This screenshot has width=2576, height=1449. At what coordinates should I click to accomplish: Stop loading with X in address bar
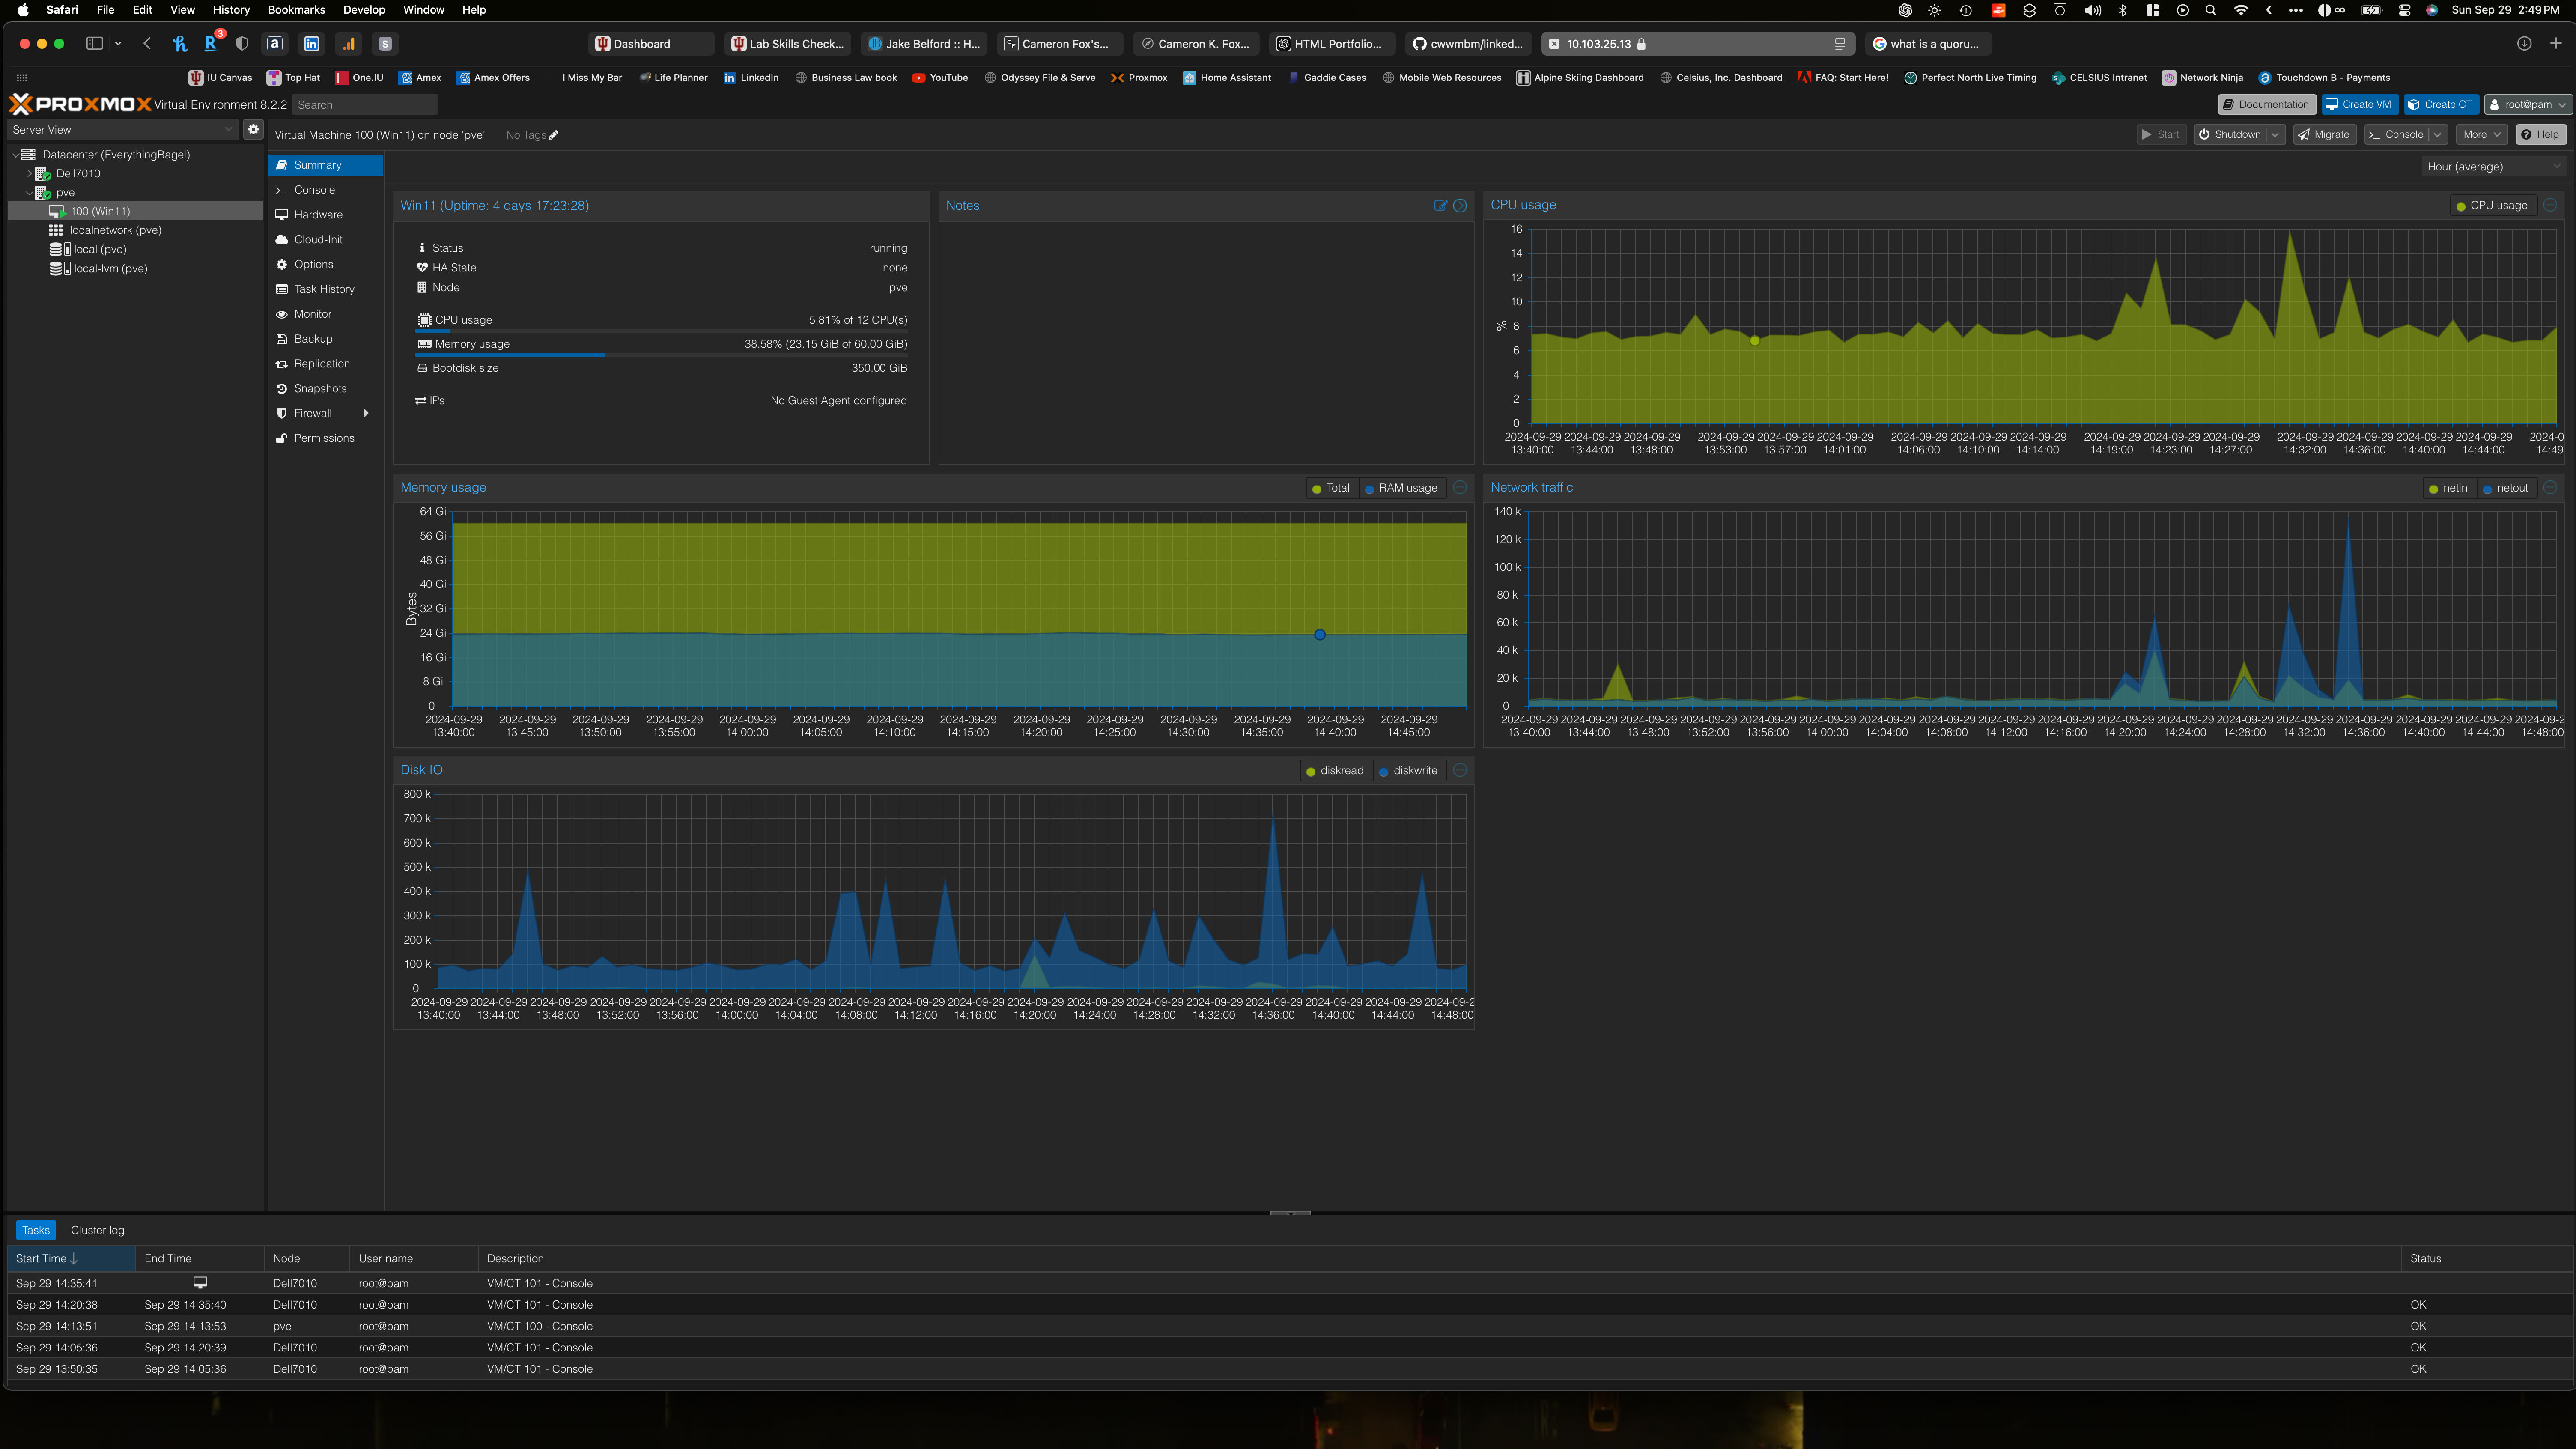coord(1554,44)
